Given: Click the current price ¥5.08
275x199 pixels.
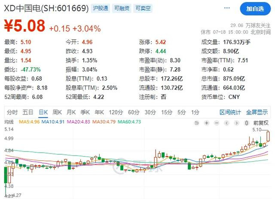Looking at the screenshot, I should click(24, 26).
